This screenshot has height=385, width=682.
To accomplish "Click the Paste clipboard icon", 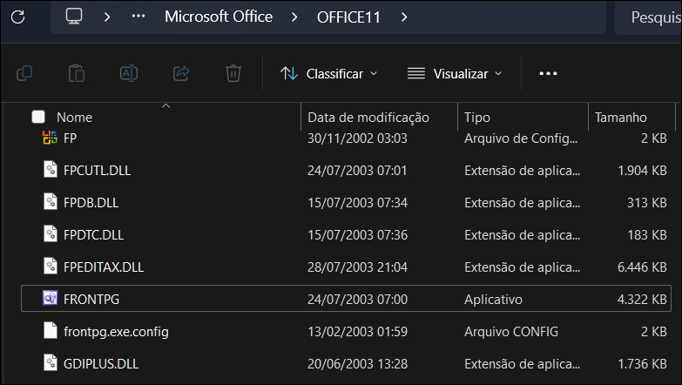I will pos(77,73).
